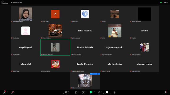170x95 pixels.
Task: Select nuraini's profile picture
Action: 115,14
